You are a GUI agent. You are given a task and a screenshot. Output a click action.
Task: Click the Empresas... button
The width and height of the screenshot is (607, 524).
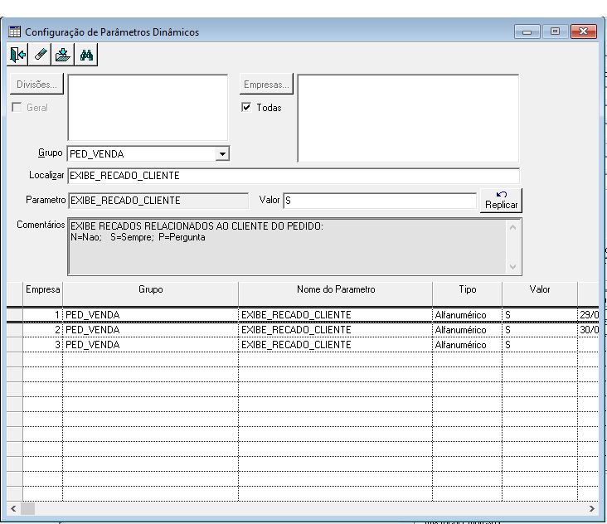[266, 84]
